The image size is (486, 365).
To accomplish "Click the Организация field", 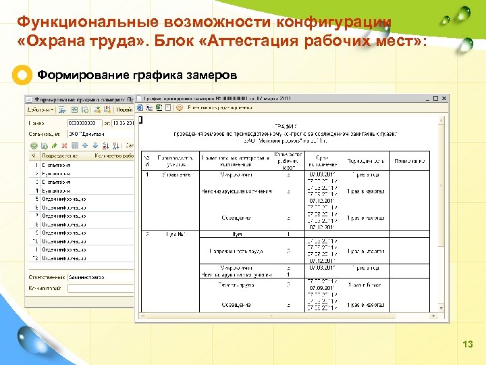I will [101, 134].
